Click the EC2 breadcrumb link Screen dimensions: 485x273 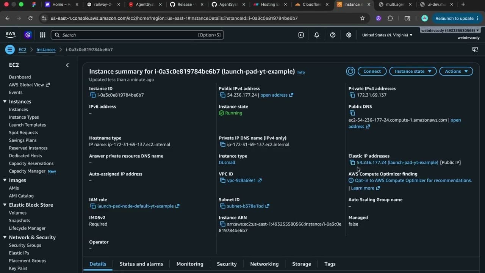[22, 50]
